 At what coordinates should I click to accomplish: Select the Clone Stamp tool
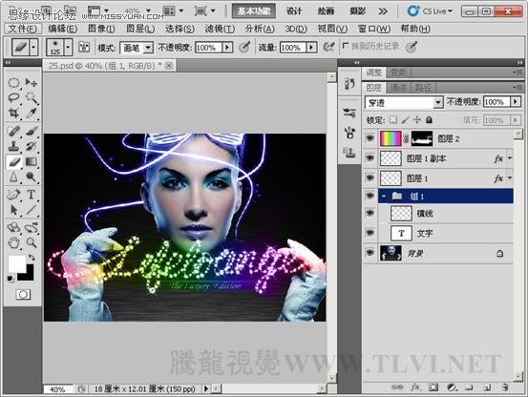click(13, 146)
